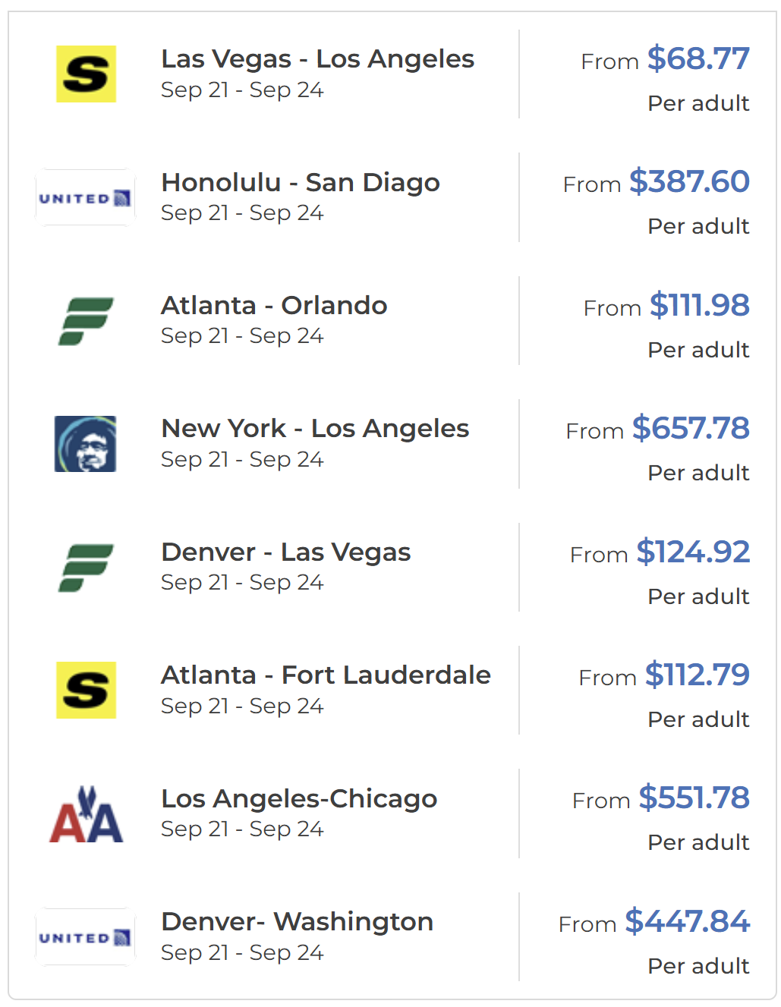Select the $657.78 fare
The width and height of the screenshot is (781, 1007).
click(691, 429)
